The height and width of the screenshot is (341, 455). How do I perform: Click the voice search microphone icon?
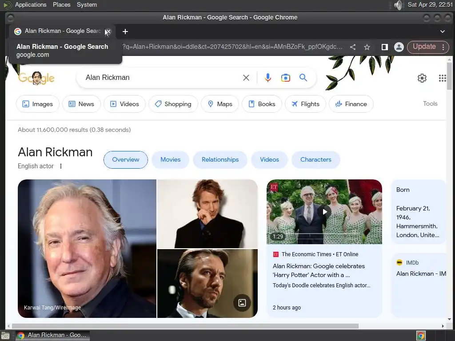coord(268,78)
